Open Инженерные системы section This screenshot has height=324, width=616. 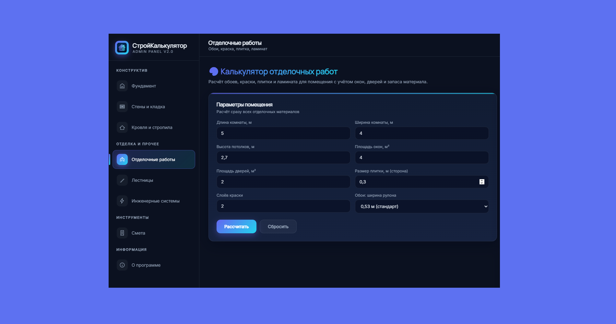click(154, 201)
